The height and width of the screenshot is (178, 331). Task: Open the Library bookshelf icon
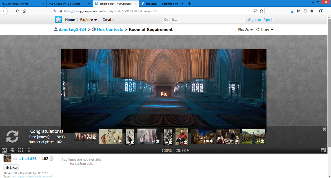(x=299, y=11)
